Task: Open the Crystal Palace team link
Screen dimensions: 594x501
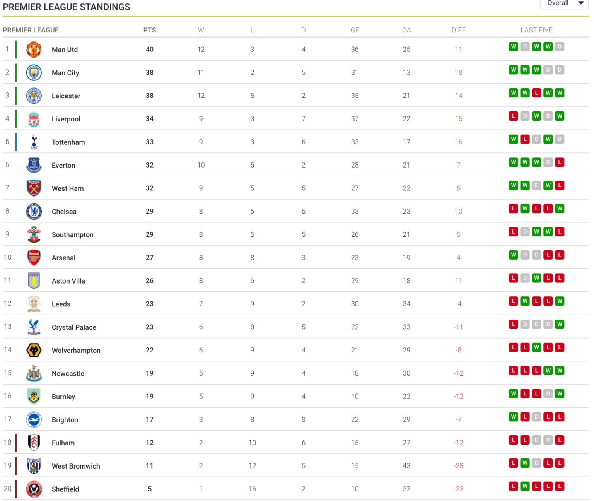Action: click(74, 327)
